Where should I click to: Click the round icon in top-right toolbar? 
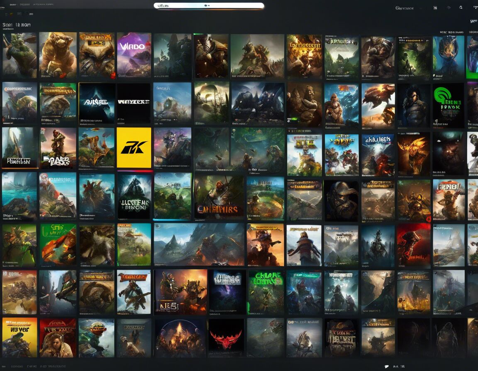449,8
